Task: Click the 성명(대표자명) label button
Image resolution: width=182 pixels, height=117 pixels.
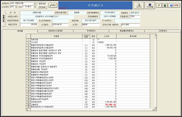Action: [61, 13]
